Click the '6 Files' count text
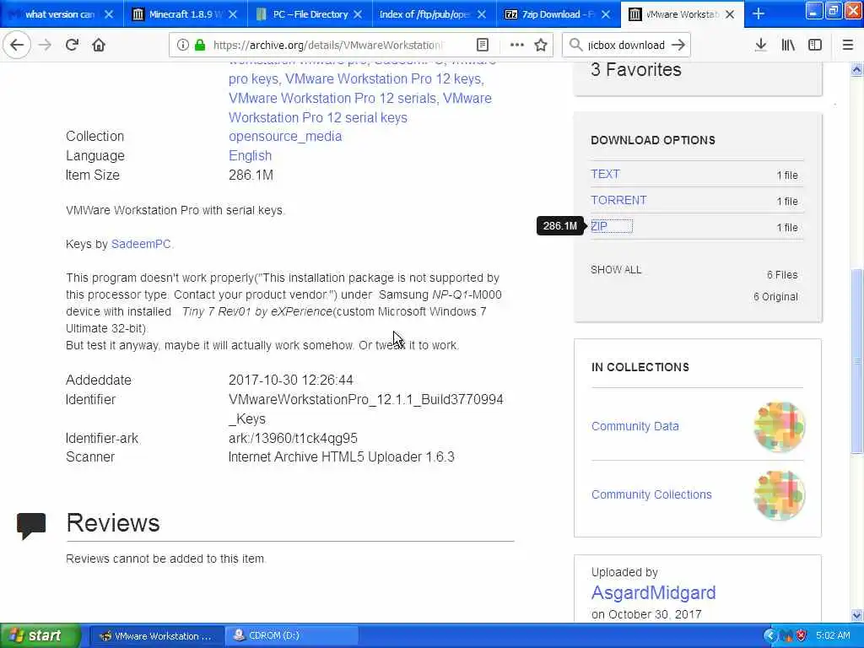 (782, 274)
